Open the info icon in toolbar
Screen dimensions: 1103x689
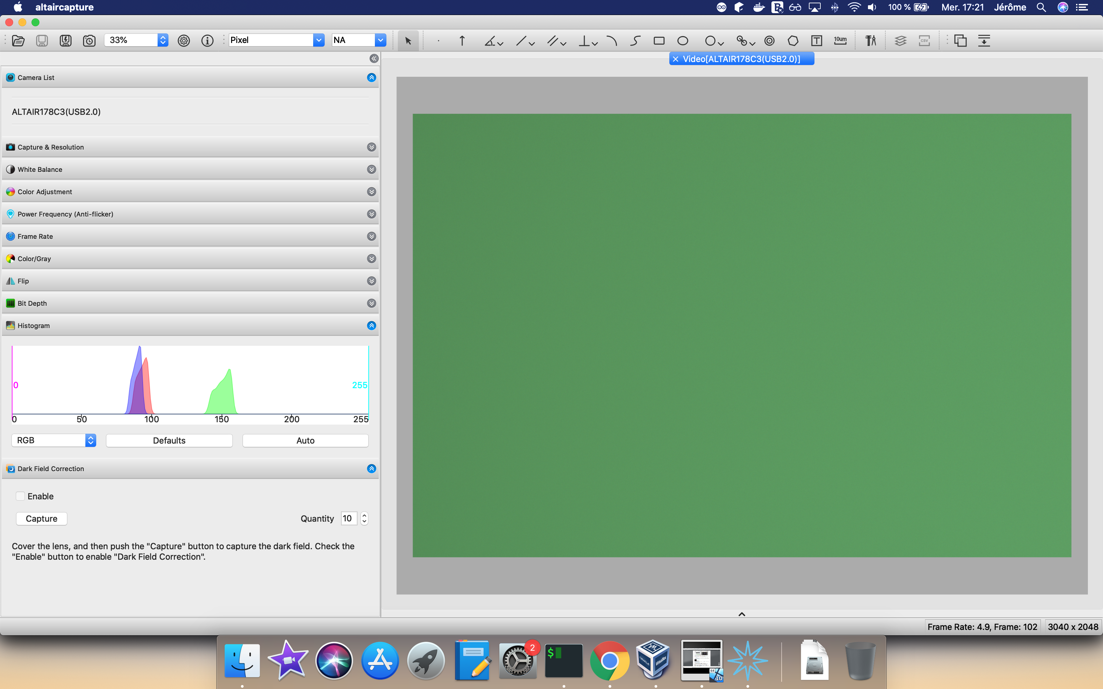tap(207, 41)
